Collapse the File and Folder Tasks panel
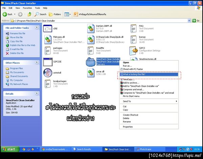 pyautogui.click(x=37, y=27)
